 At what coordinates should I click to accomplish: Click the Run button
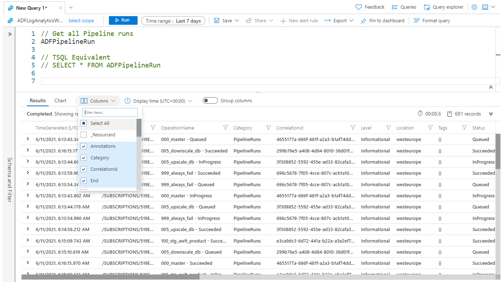tap(123, 20)
